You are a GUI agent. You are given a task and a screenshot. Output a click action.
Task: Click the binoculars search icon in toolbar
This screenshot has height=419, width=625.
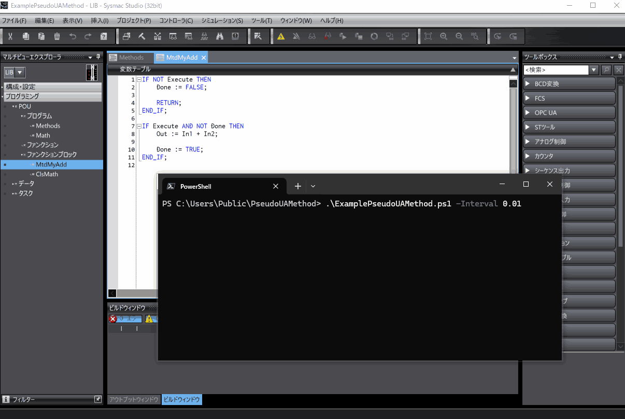point(220,36)
